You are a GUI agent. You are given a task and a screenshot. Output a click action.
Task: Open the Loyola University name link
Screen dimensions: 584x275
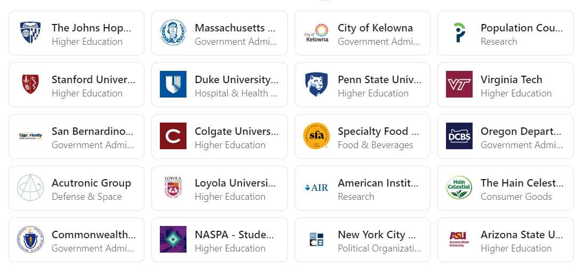pyautogui.click(x=235, y=183)
